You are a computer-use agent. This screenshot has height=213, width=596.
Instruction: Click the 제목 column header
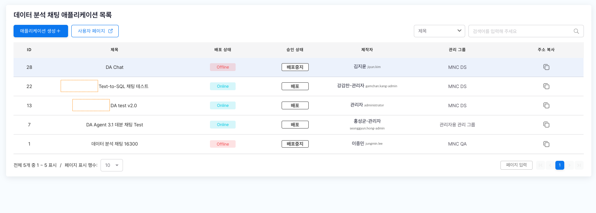(x=114, y=50)
